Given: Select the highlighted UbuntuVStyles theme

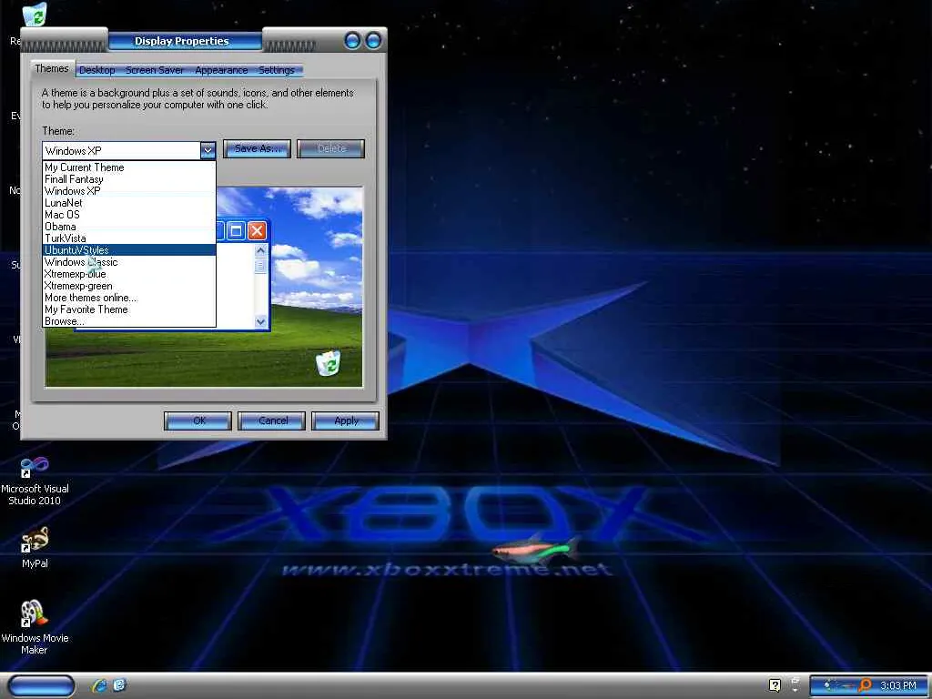Looking at the screenshot, I should pyautogui.click(x=129, y=250).
